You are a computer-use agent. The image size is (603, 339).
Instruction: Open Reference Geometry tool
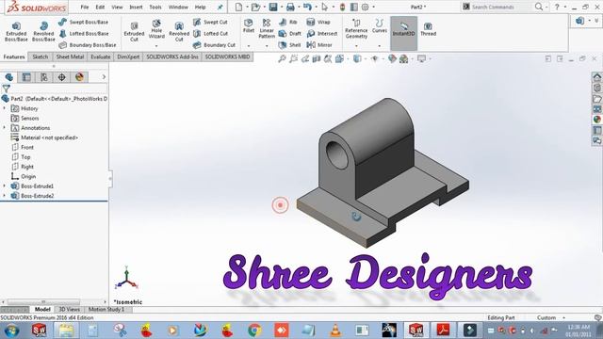[x=356, y=28]
